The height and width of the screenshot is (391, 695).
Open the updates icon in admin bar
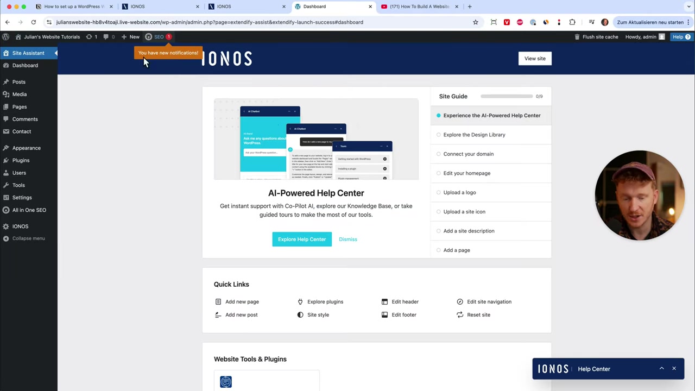coord(92,37)
